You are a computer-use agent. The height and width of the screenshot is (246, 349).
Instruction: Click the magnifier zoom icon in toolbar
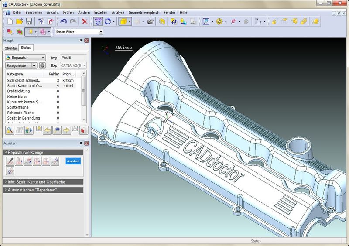[x=206, y=21]
